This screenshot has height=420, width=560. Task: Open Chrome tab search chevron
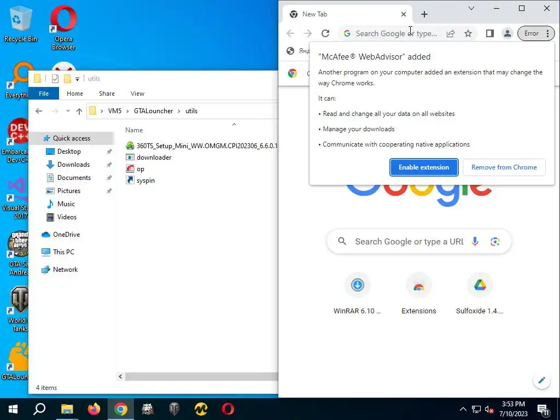(471, 8)
